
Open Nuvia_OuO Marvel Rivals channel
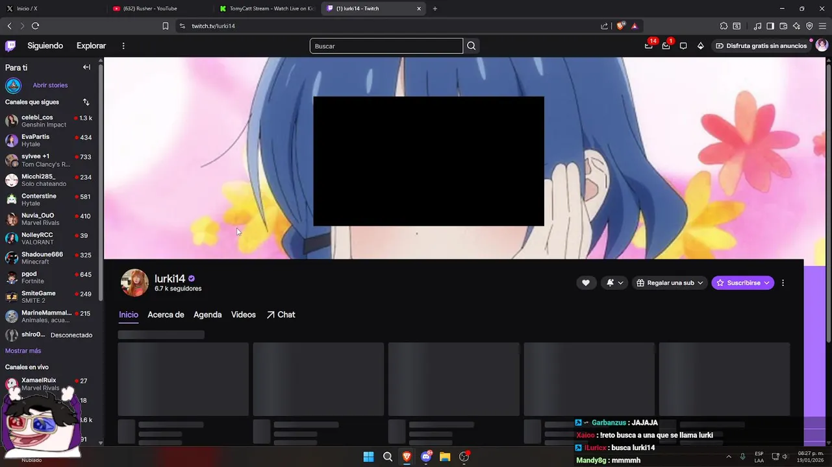(49, 219)
